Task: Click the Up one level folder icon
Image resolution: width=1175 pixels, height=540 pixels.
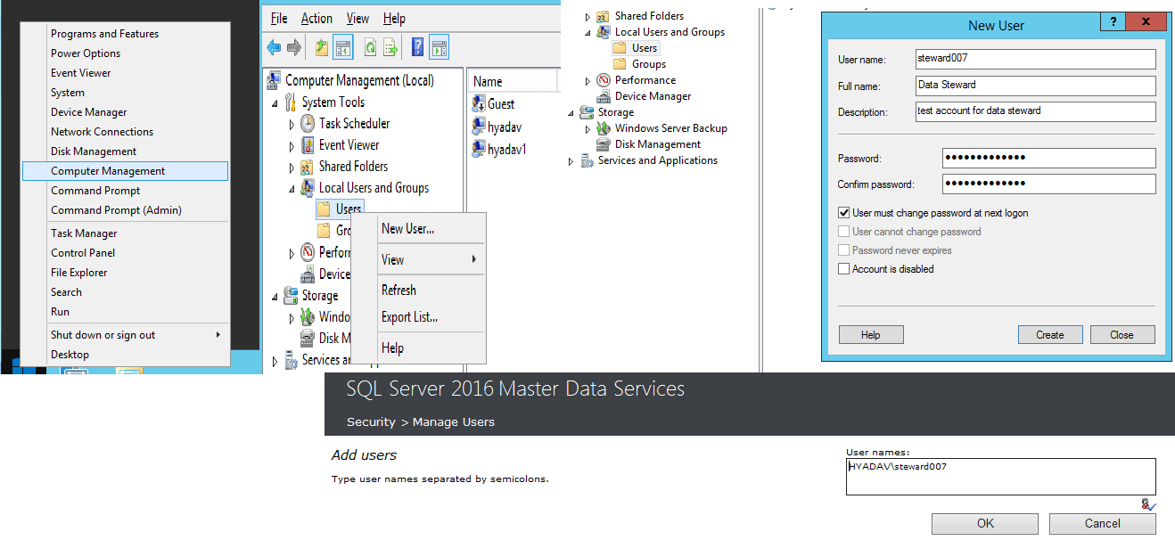Action: coord(321,47)
